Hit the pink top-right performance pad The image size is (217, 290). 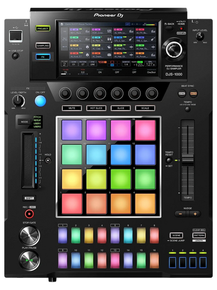tap(145, 130)
